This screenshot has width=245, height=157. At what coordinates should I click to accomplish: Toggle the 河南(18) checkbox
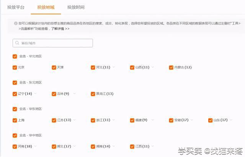click(x=15, y=147)
